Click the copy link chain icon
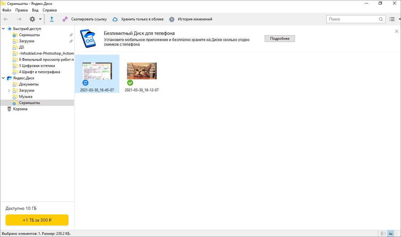The height and width of the screenshot is (237, 401). (65, 19)
